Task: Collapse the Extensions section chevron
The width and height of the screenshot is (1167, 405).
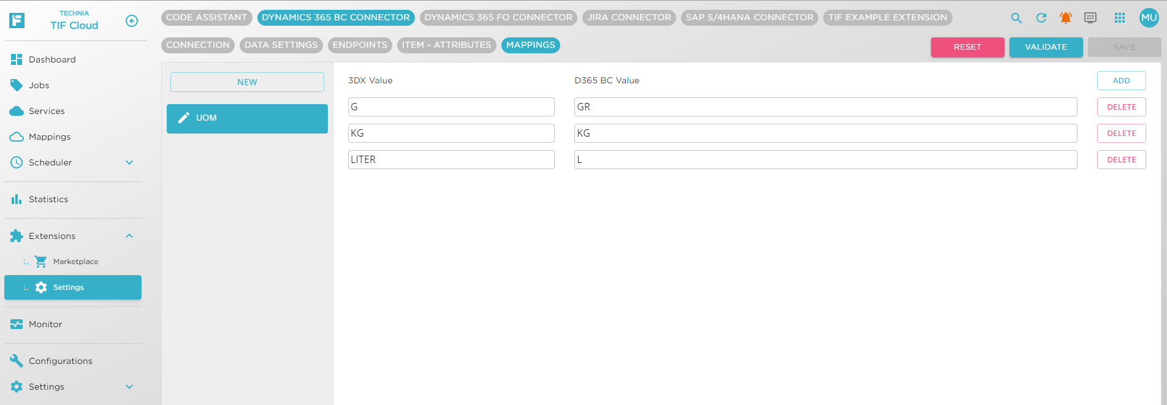Action: [129, 236]
